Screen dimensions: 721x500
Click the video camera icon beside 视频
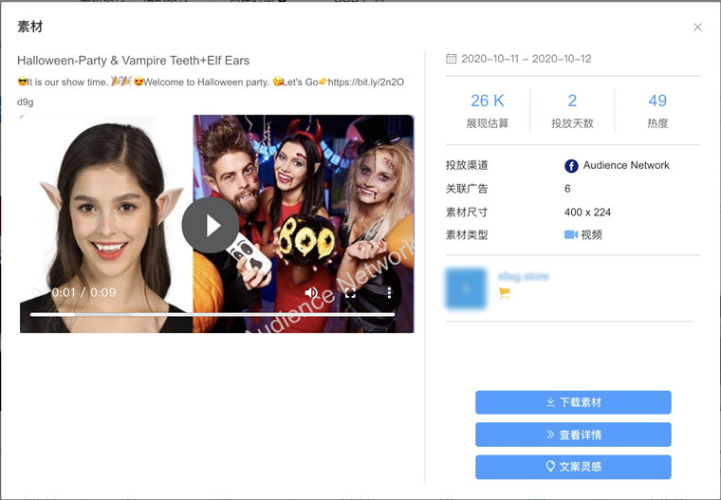pos(571,234)
